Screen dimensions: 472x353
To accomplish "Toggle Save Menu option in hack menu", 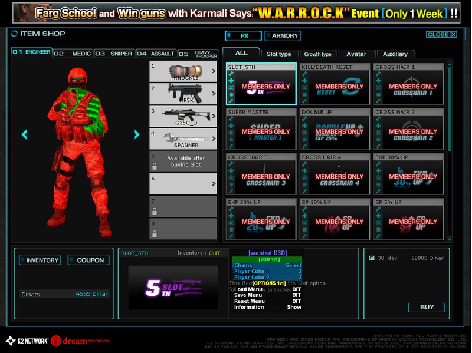I will click(268, 295).
